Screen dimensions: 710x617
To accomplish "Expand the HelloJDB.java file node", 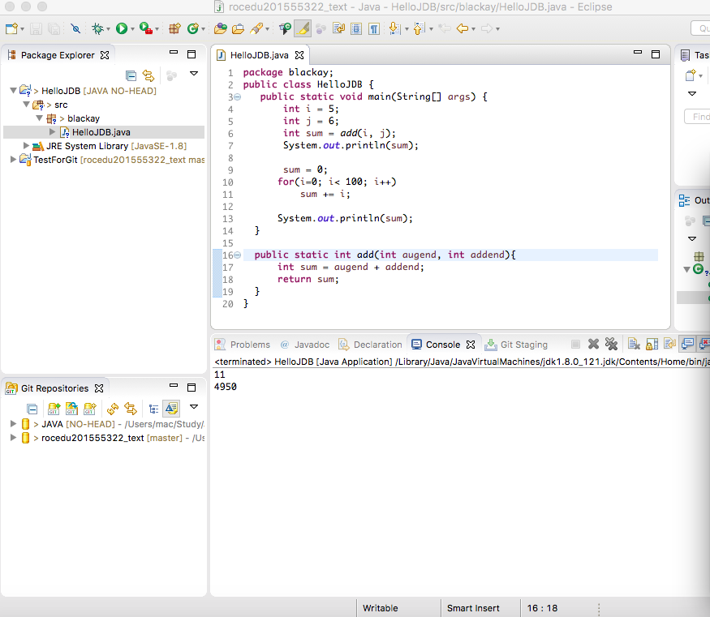I will click(52, 131).
